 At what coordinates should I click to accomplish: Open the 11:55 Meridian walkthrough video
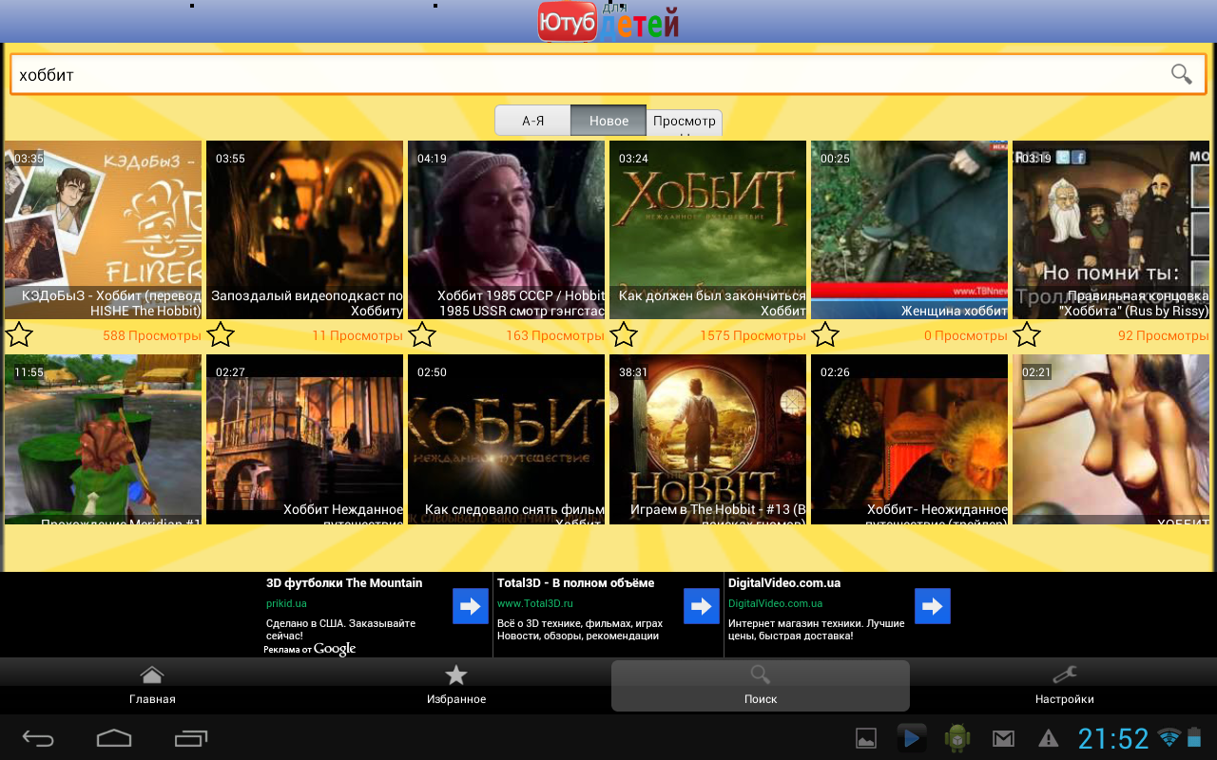tap(103, 440)
